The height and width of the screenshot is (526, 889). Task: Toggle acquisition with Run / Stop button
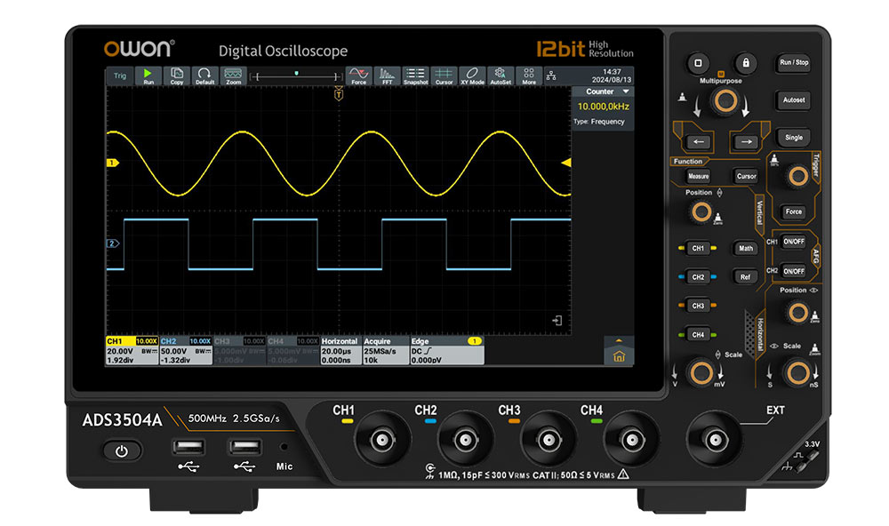click(x=794, y=62)
